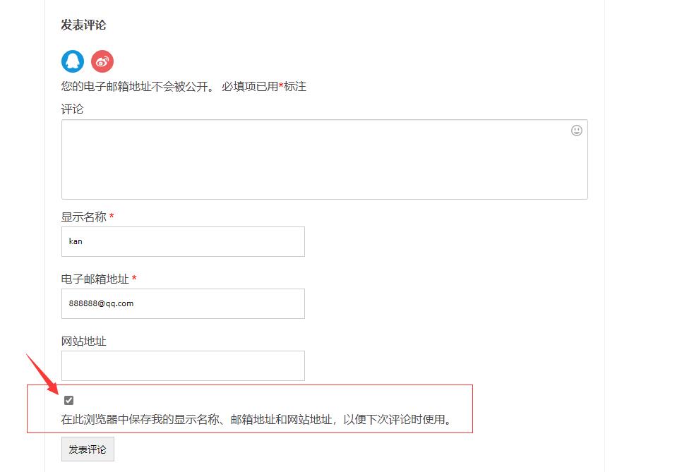Click the red asterisk beside 电子邮箱地址
The width and height of the screenshot is (689, 472).
[134, 278]
